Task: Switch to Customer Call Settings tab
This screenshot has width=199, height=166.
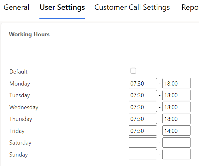Action: coord(132,8)
